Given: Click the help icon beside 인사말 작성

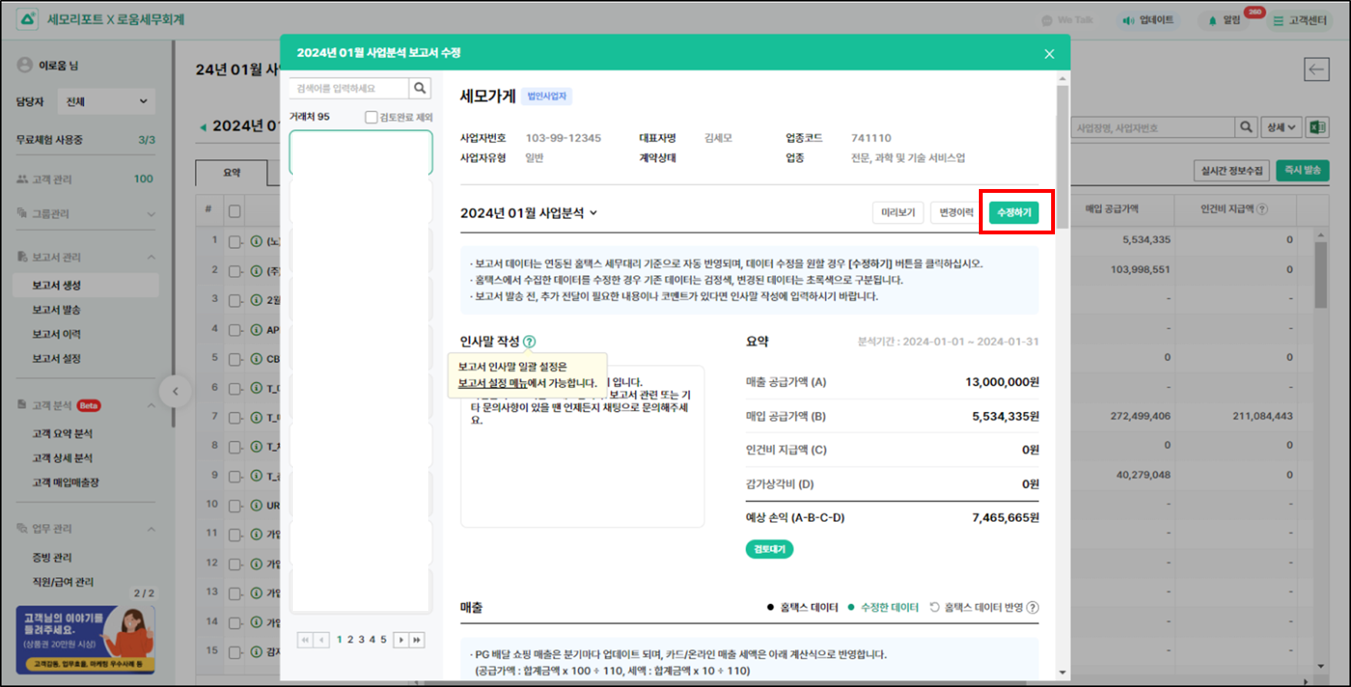Looking at the screenshot, I should click(529, 341).
